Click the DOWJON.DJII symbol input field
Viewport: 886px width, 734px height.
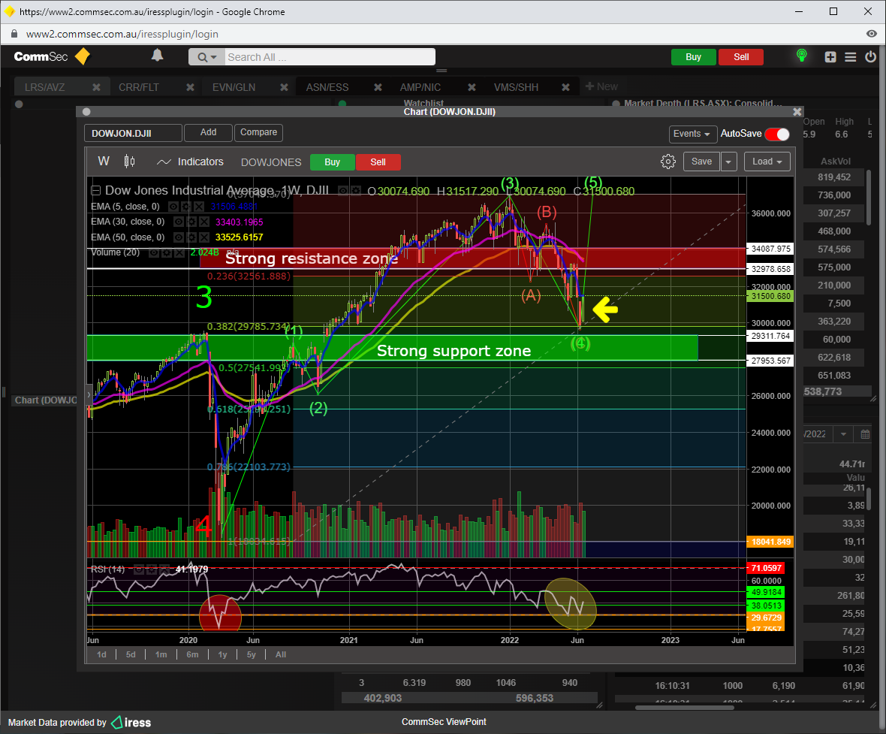(134, 134)
